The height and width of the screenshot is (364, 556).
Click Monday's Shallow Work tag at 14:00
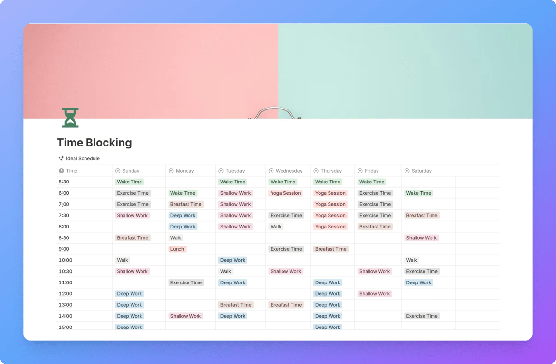coord(186,316)
